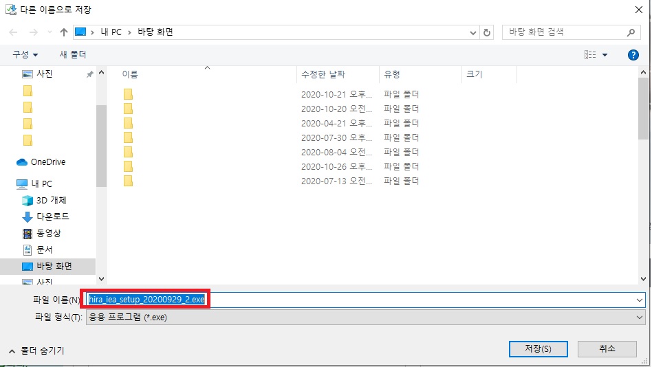Open 3D 개체 folder

(51, 200)
